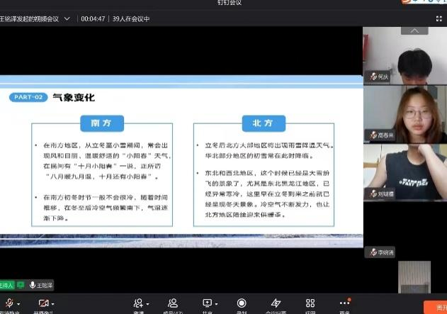Open the meeting notes lightning icon
447x314 pixels.
(276, 304)
